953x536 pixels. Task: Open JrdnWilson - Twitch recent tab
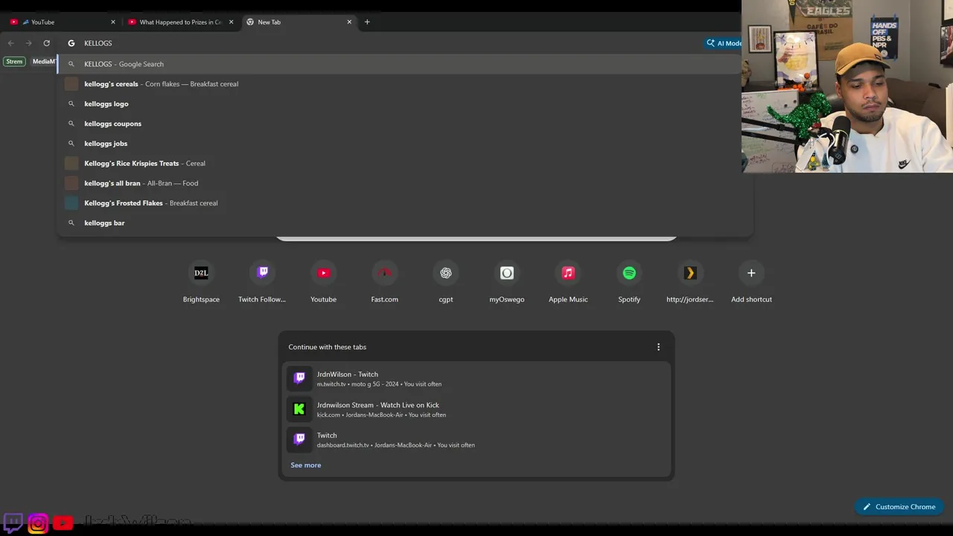coord(476,378)
